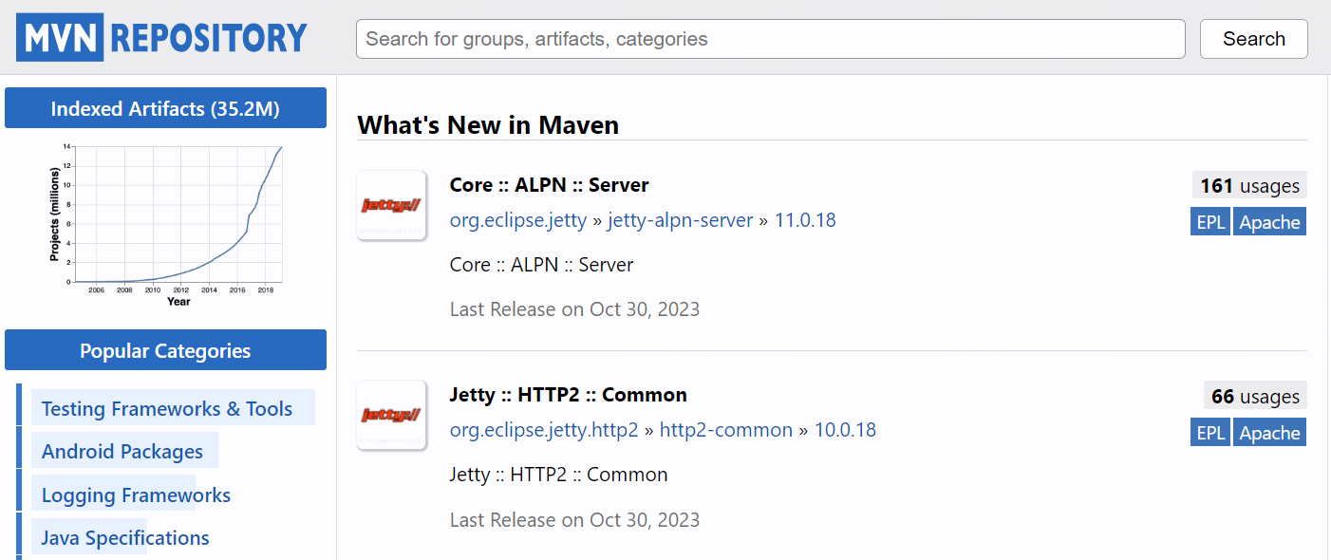Open the Android Packages category
Viewport: 1331px width, 560px height.
pyautogui.click(x=122, y=451)
